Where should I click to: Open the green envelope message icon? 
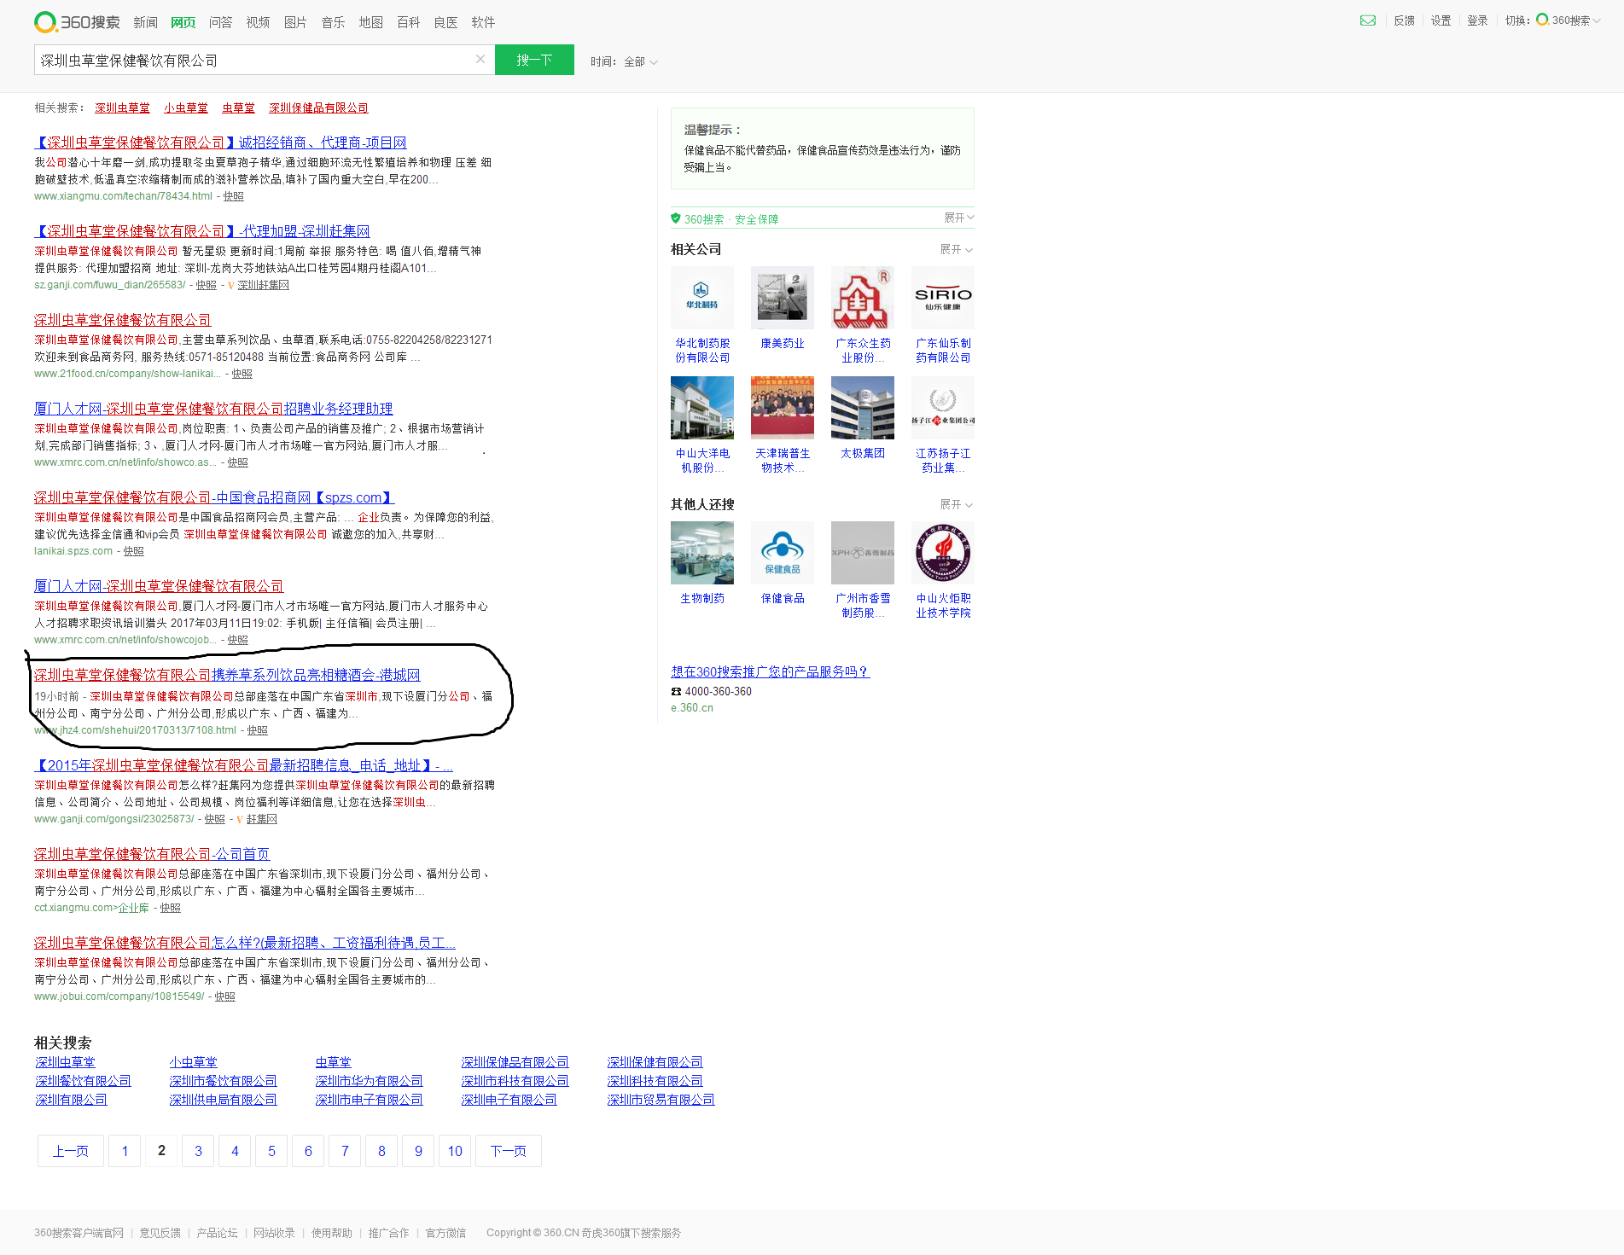click(x=1368, y=20)
